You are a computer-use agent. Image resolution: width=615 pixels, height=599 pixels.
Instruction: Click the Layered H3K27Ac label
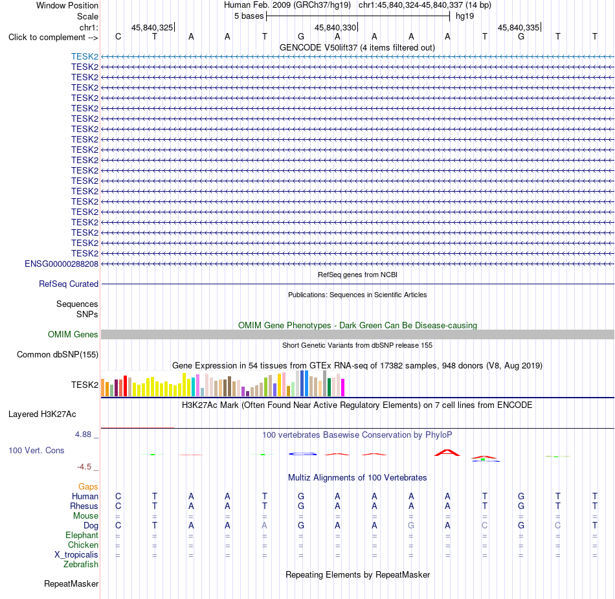coord(42,414)
